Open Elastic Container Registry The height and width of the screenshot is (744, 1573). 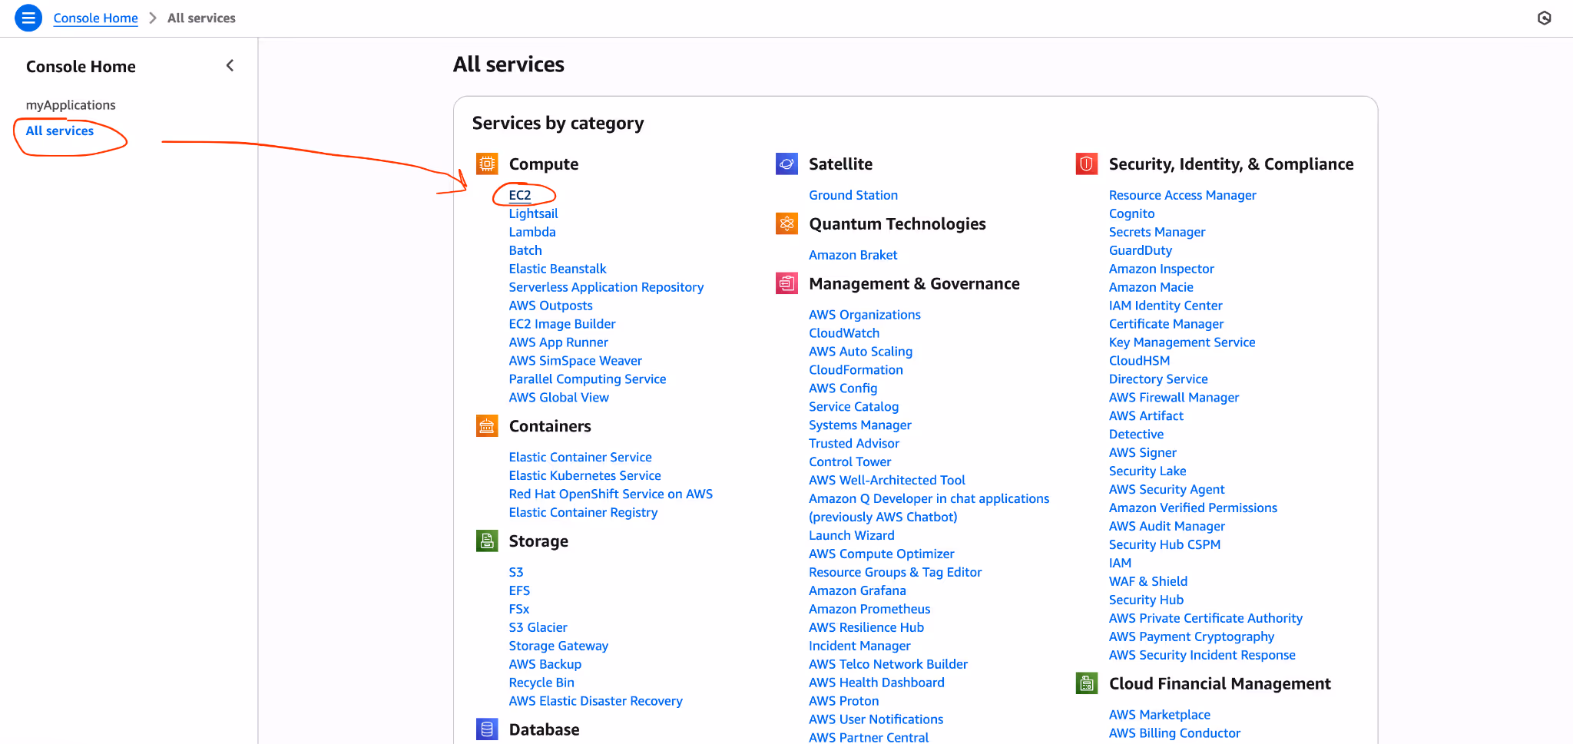tap(584, 512)
